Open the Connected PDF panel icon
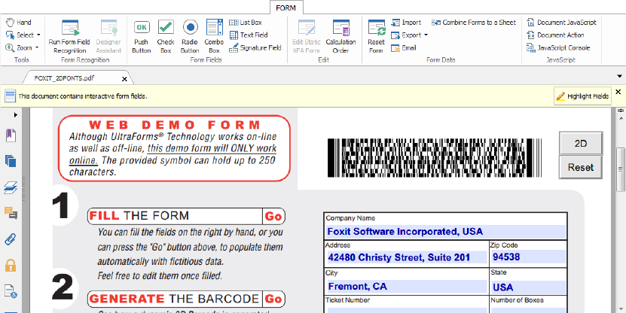The height and width of the screenshot is (313, 626). (11, 291)
